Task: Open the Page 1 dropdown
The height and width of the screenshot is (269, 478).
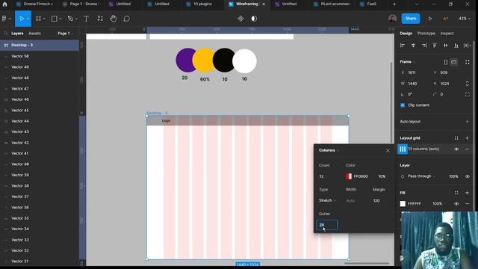Action: point(65,33)
